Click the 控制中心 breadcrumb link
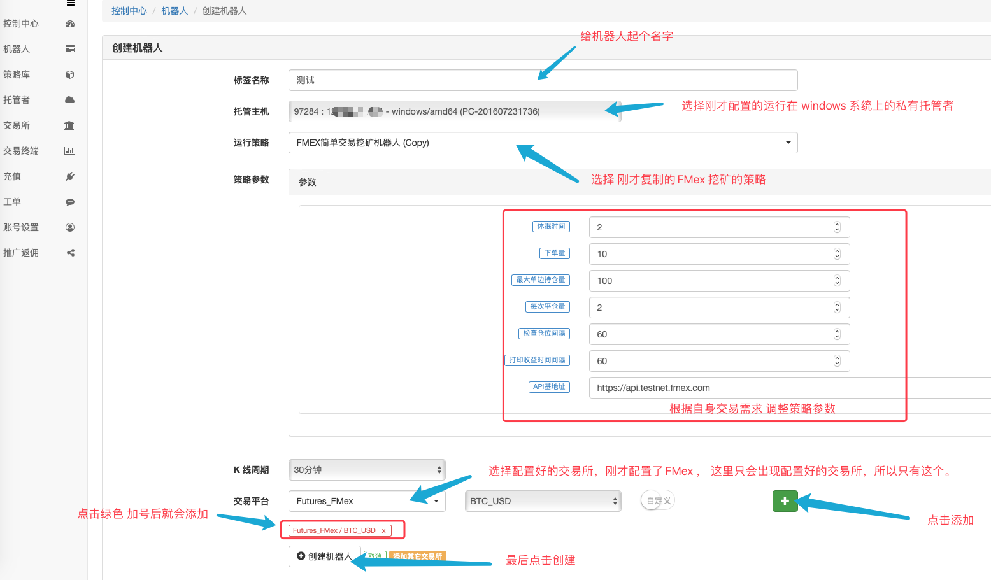Screen dimensions: 991x580 click(x=129, y=11)
